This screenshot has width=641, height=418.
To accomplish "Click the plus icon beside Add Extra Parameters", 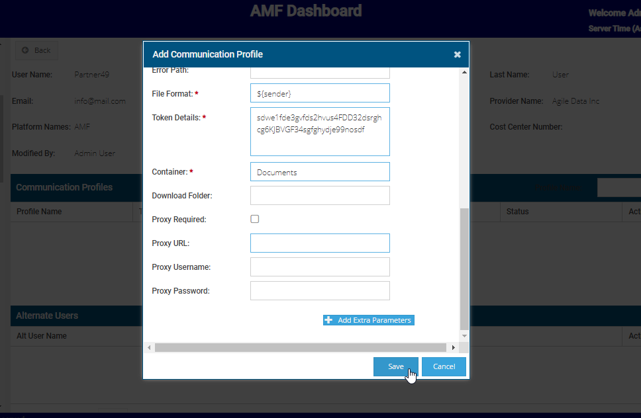I will tap(328, 320).
